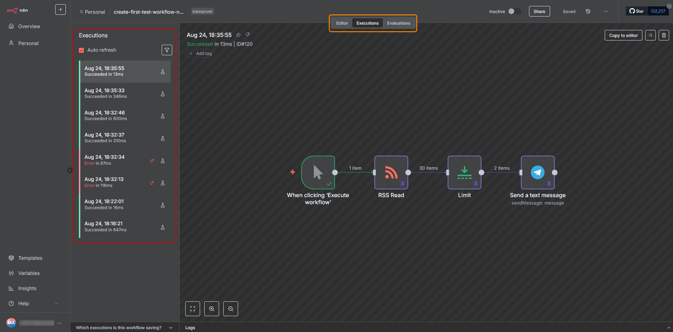Expand the Help menu chevron

point(57,304)
